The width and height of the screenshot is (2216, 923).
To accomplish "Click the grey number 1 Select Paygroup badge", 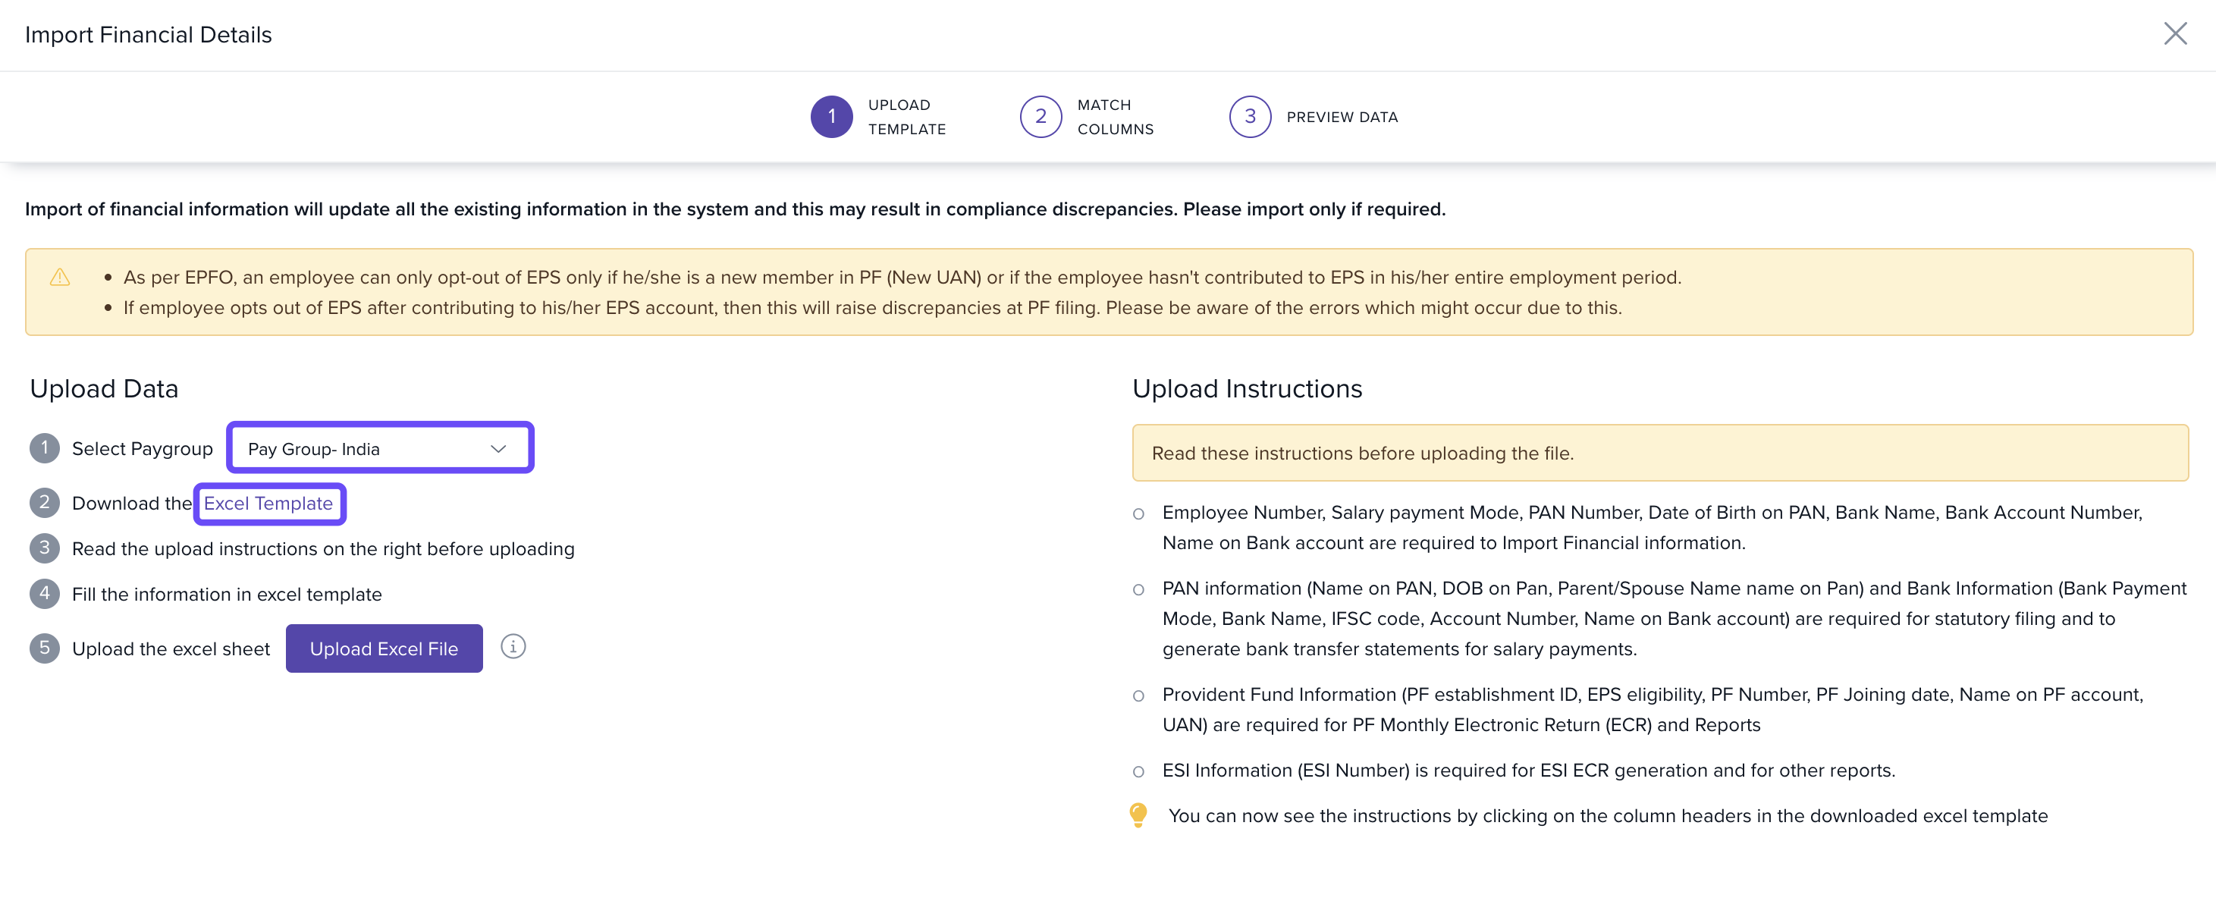I will (x=45, y=448).
